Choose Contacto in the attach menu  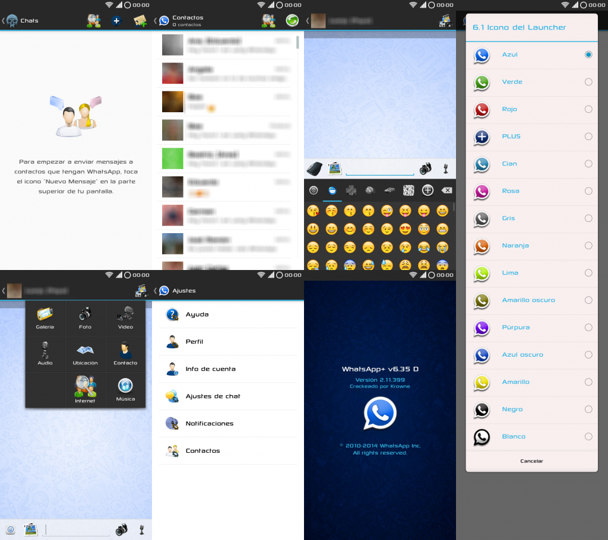(x=125, y=354)
